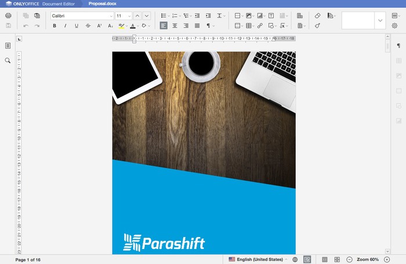
Task: Open the Calibri font name dropdown
Action: click(x=82, y=16)
